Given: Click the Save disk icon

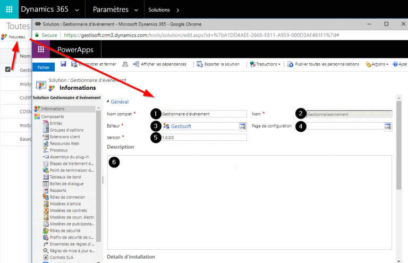Looking at the screenshot, I should click(x=63, y=64).
